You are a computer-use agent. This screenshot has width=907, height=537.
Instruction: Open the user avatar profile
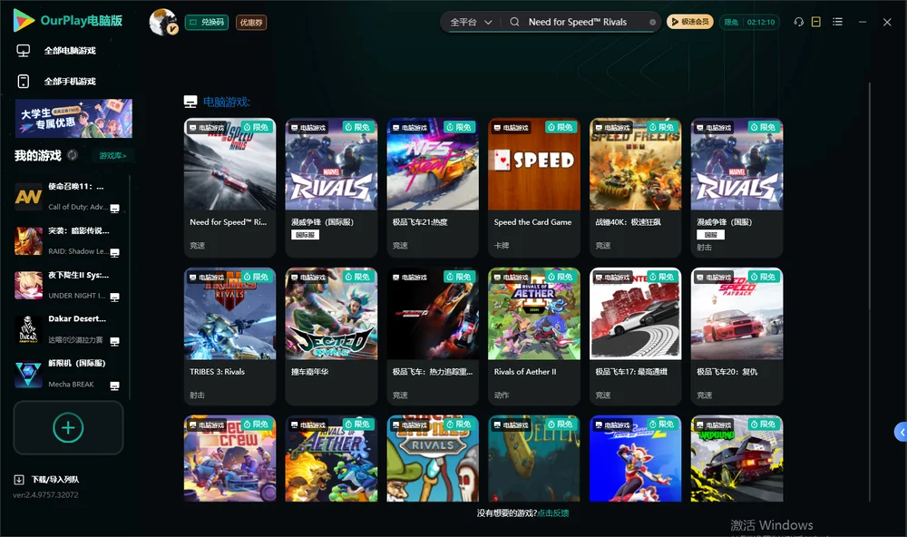(163, 22)
